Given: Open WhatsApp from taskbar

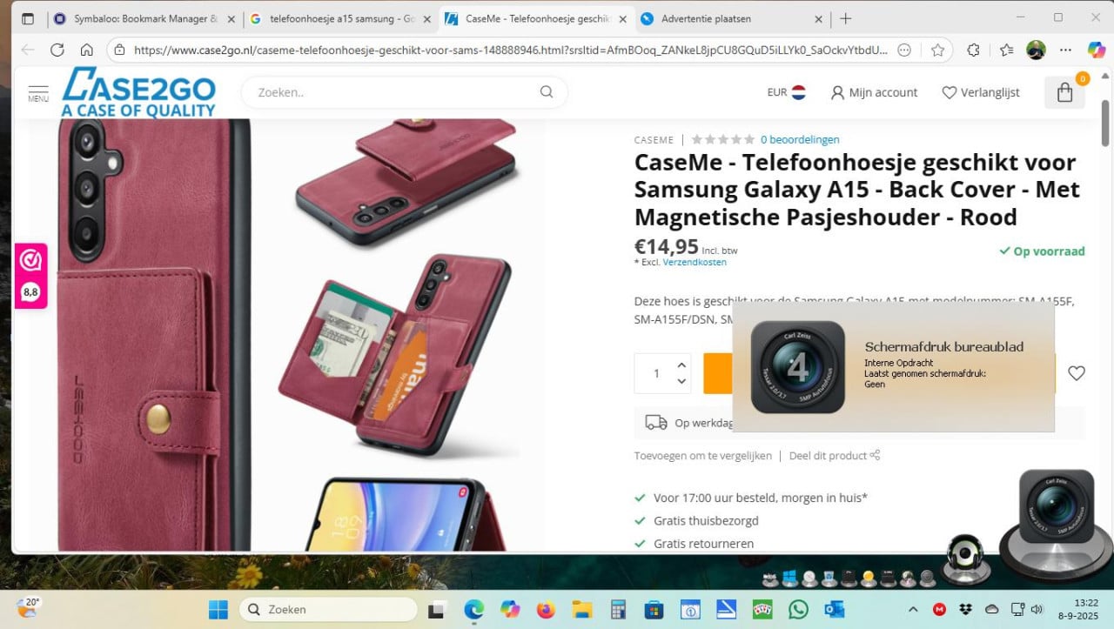Looking at the screenshot, I should coord(798,609).
